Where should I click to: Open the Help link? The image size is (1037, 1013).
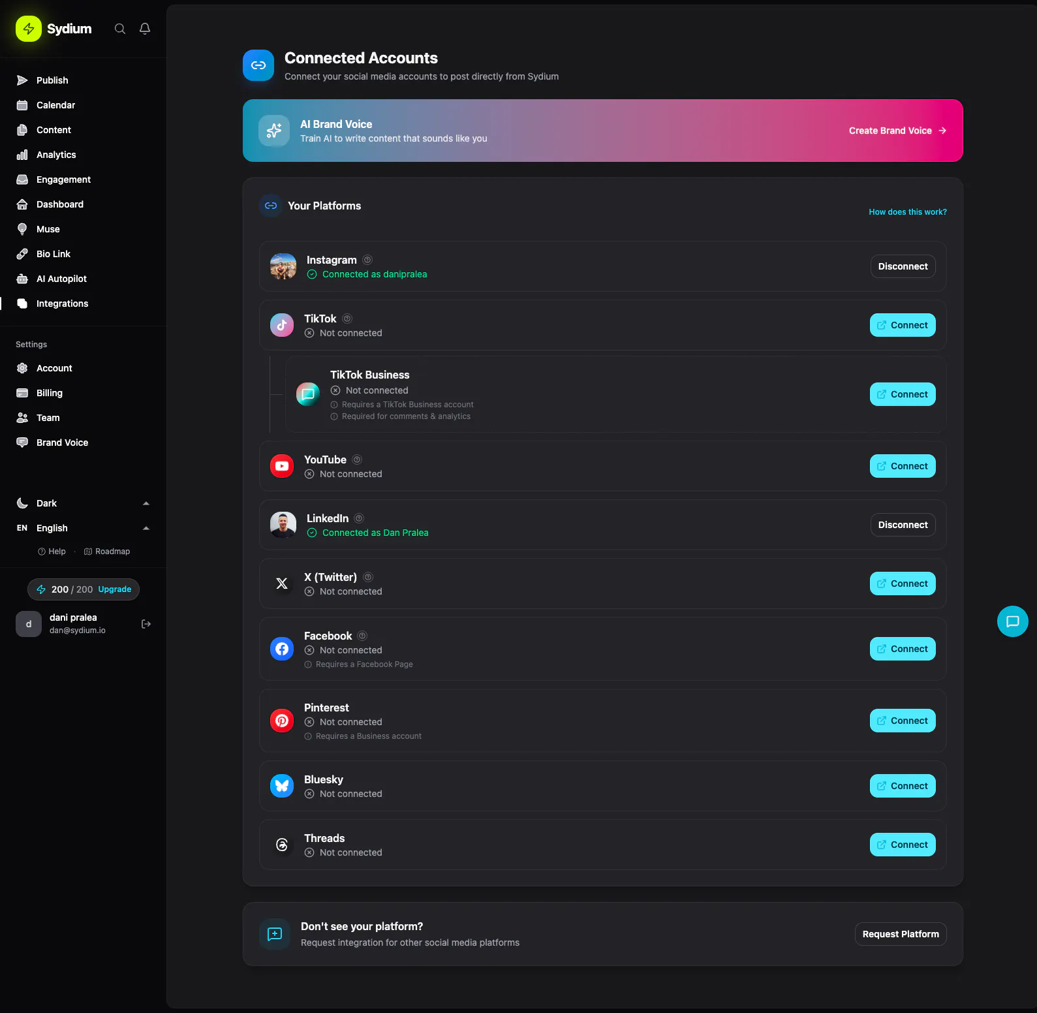(52, 552)
